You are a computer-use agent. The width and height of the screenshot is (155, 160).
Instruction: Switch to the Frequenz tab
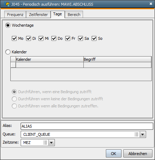(15, 15)
